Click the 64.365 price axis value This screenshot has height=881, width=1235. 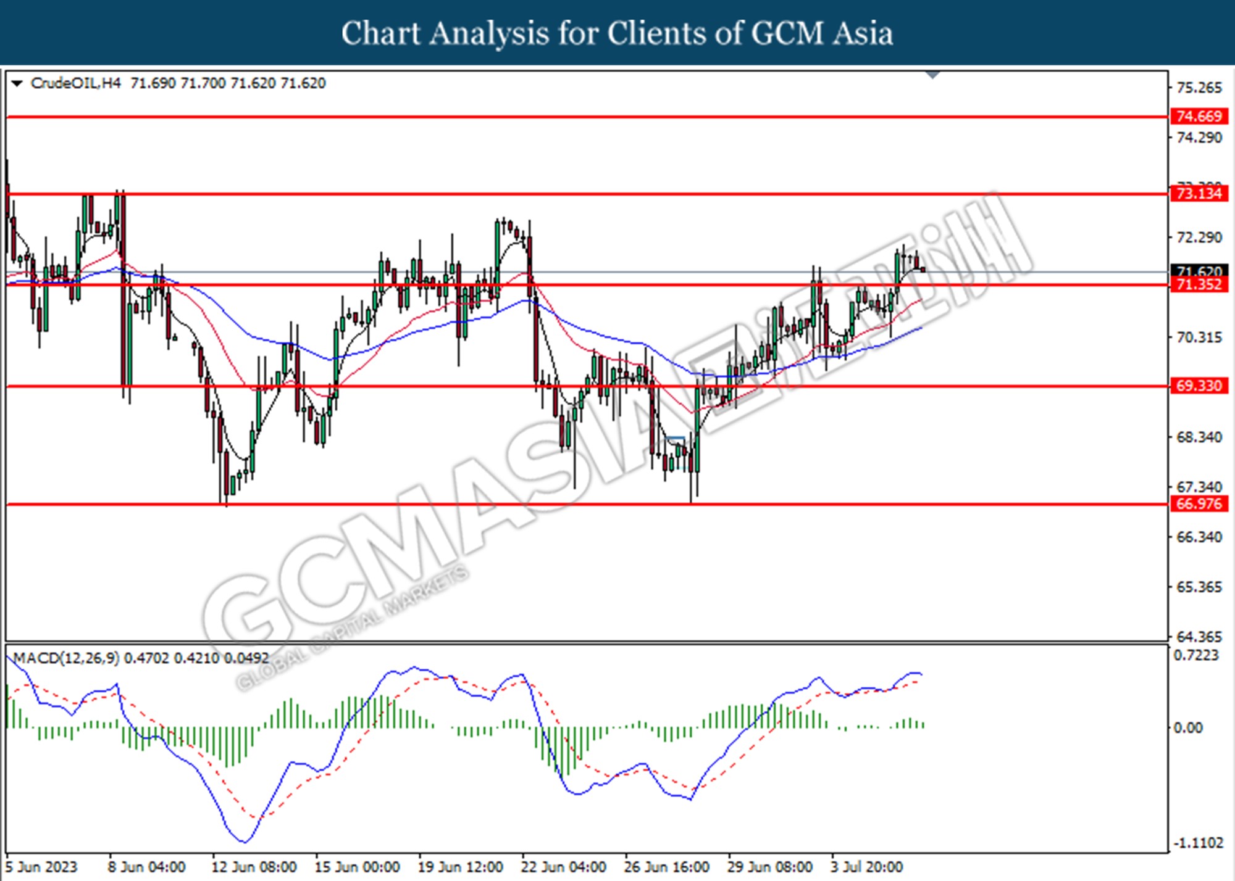tap(1199, 636)
